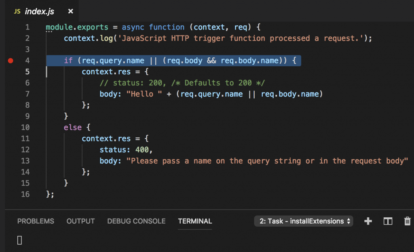
Task: Close the index.js editor tab
Action: pyautogui.click(x=70, y=11)
